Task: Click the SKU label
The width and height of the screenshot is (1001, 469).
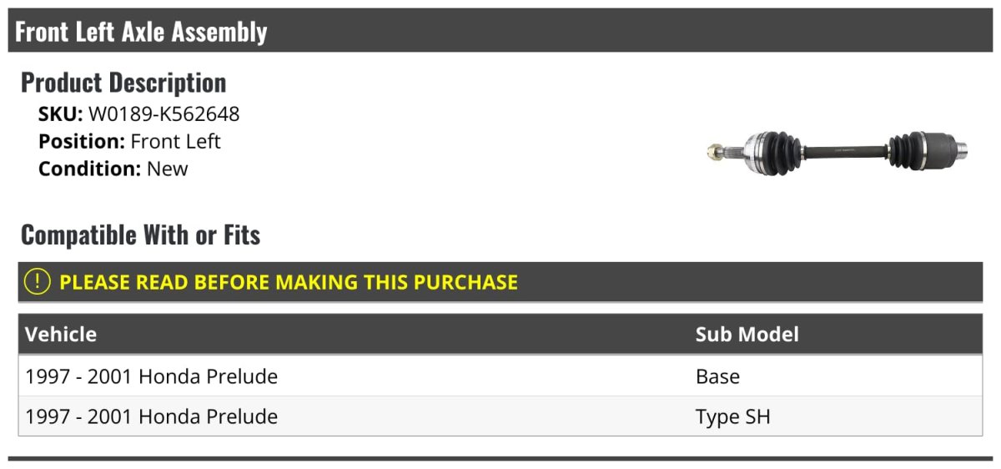Action: pos(60,114)
